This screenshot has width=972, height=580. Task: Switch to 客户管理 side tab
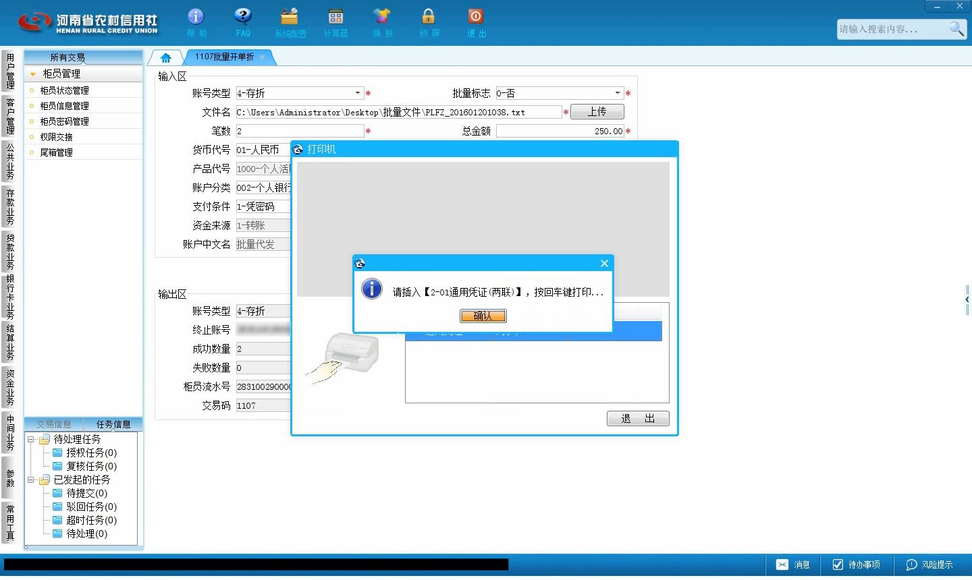click(x=10, y=116)
